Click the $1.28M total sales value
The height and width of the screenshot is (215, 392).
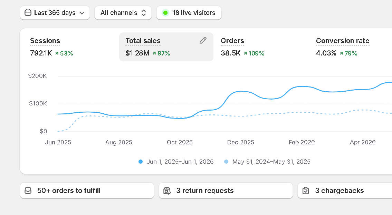pos(137,53)
